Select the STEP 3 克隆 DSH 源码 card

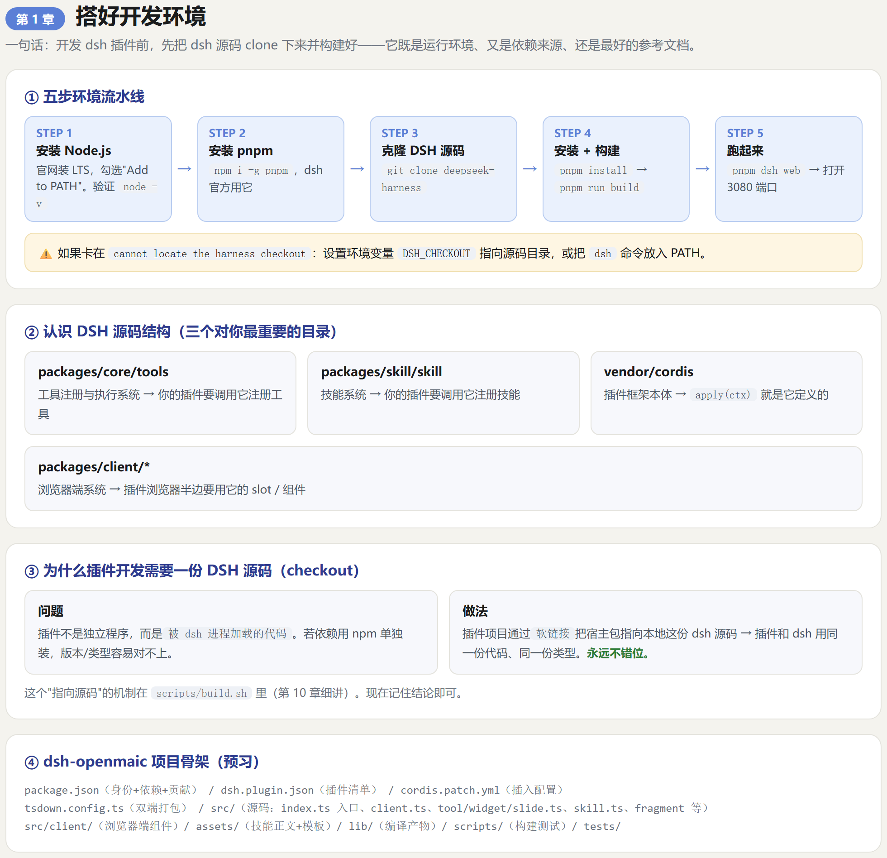[443, 169]
